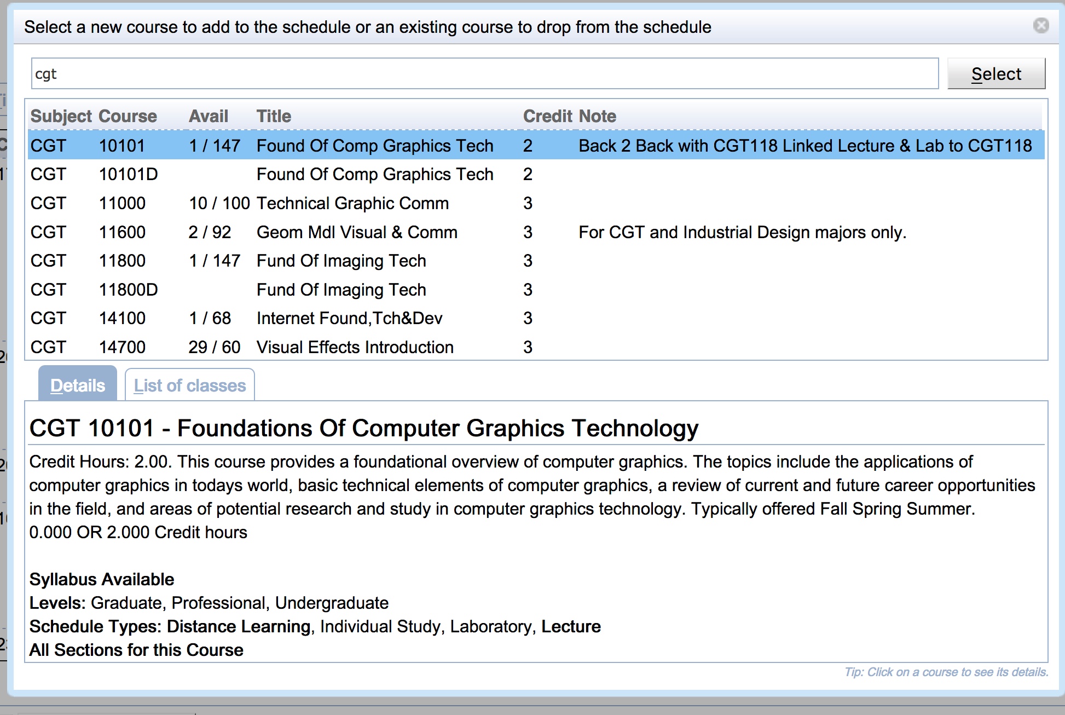Select course row CGT 11800D
This screenshot has height=715, width=1065.
[x=536, y=290]
